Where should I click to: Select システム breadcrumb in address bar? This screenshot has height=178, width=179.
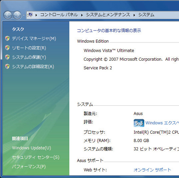point(146,15)
